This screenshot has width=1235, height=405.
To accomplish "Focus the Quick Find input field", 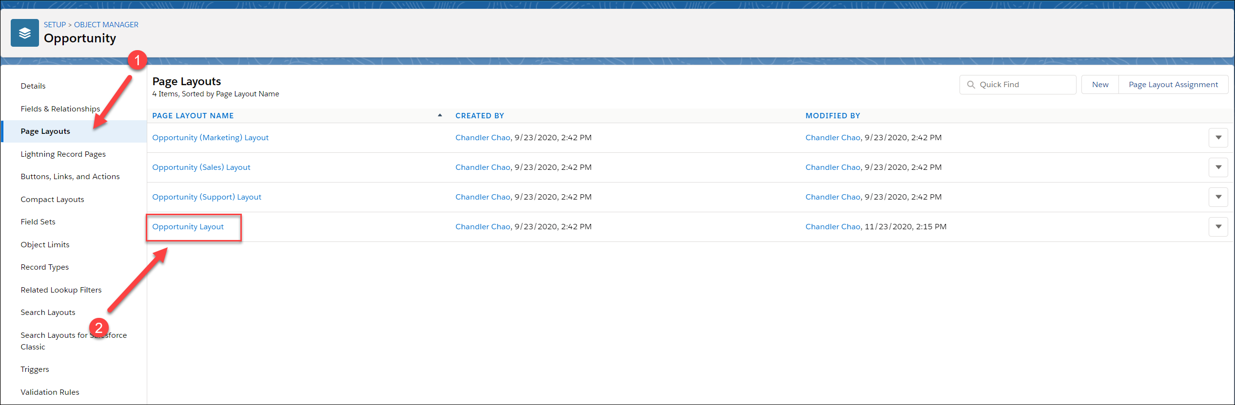I will pyautogui.click(x=1018, y=85).
